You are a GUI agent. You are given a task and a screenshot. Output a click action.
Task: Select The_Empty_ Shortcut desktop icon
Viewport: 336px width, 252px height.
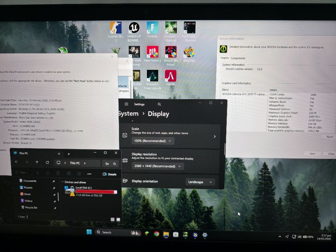tap(189, 31)
